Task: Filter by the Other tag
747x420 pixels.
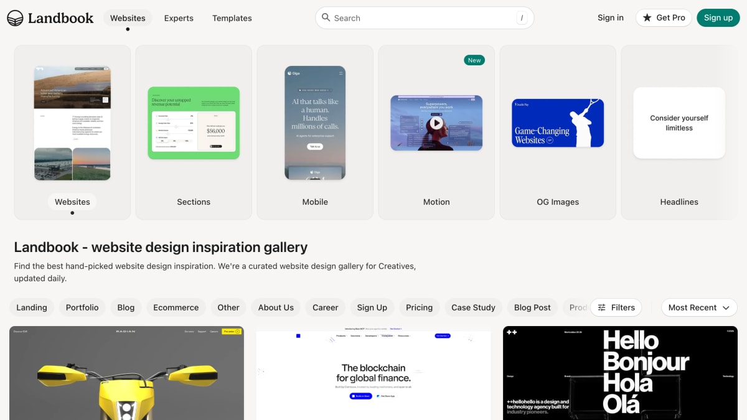Action: pyautogui.click(x=228, y=307)
